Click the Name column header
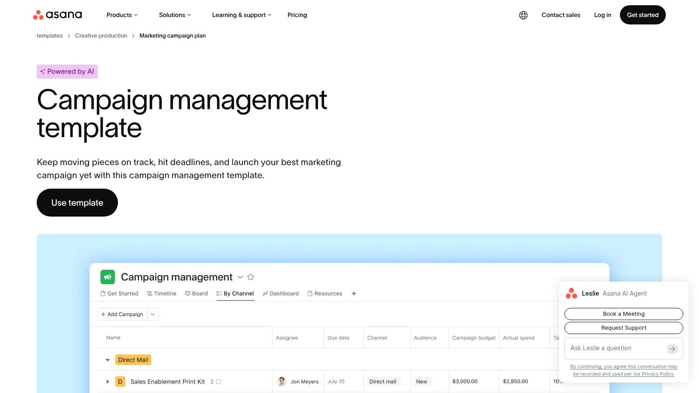Screen dimensions: 699x393 click(x=113, y=338)
